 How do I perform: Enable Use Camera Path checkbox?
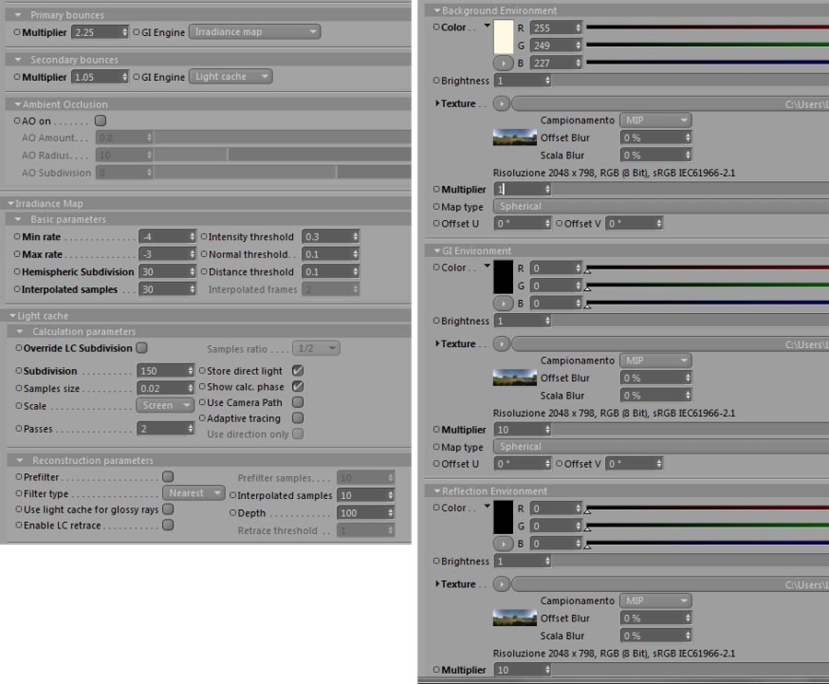tap(298, 402)
